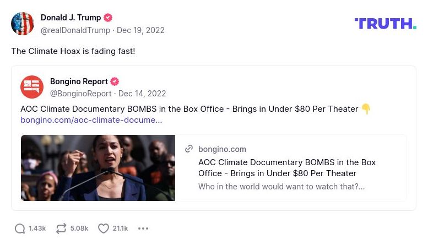Click the link chain icon in preview
This screenshot has height=245, width=428.
point(189,149)
